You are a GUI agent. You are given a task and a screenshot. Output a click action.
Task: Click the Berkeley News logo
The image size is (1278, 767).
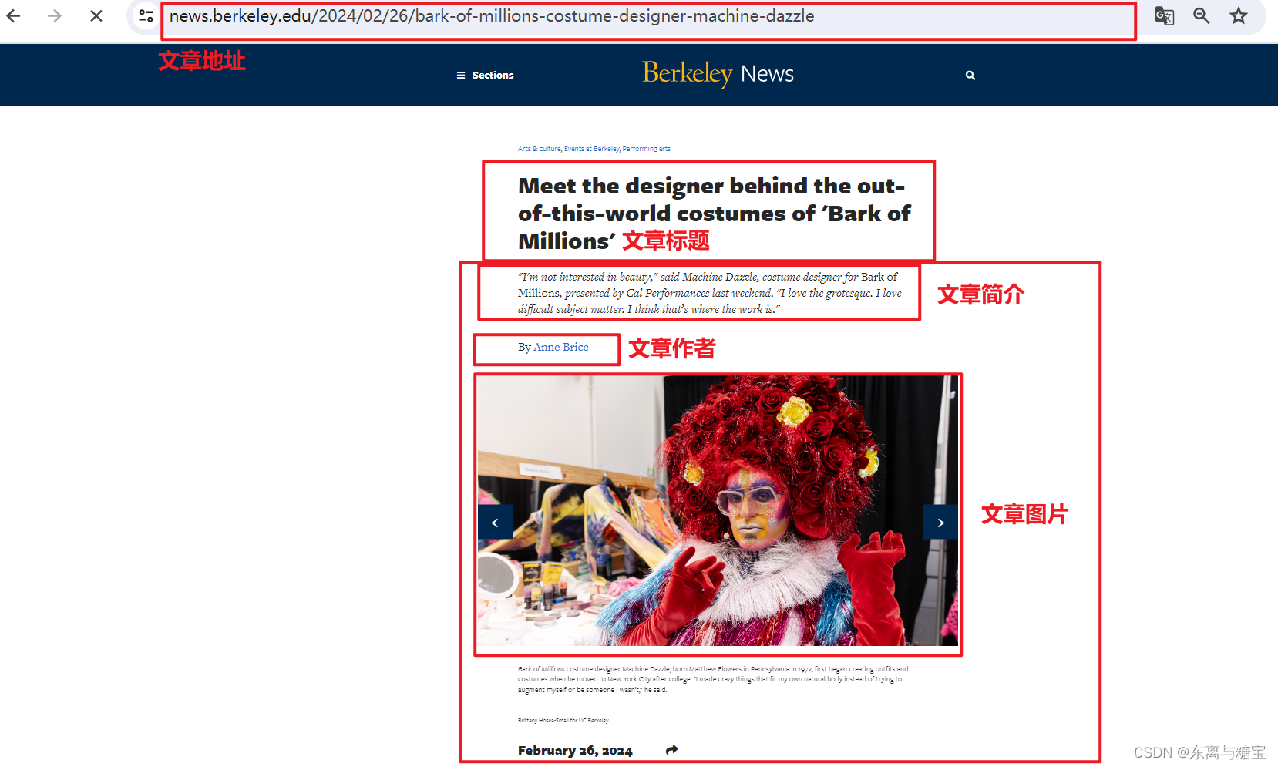[718, 73]
